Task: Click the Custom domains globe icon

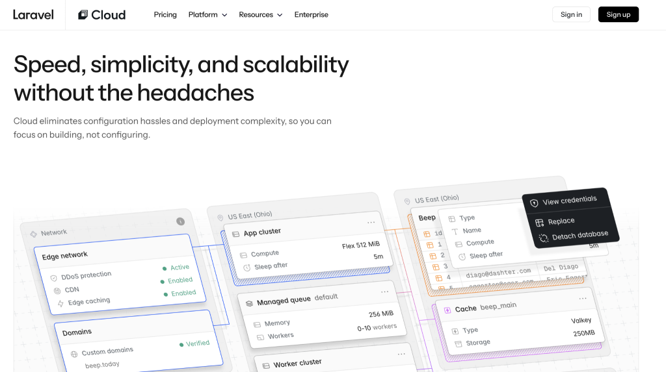Action: tap(74, 354)
